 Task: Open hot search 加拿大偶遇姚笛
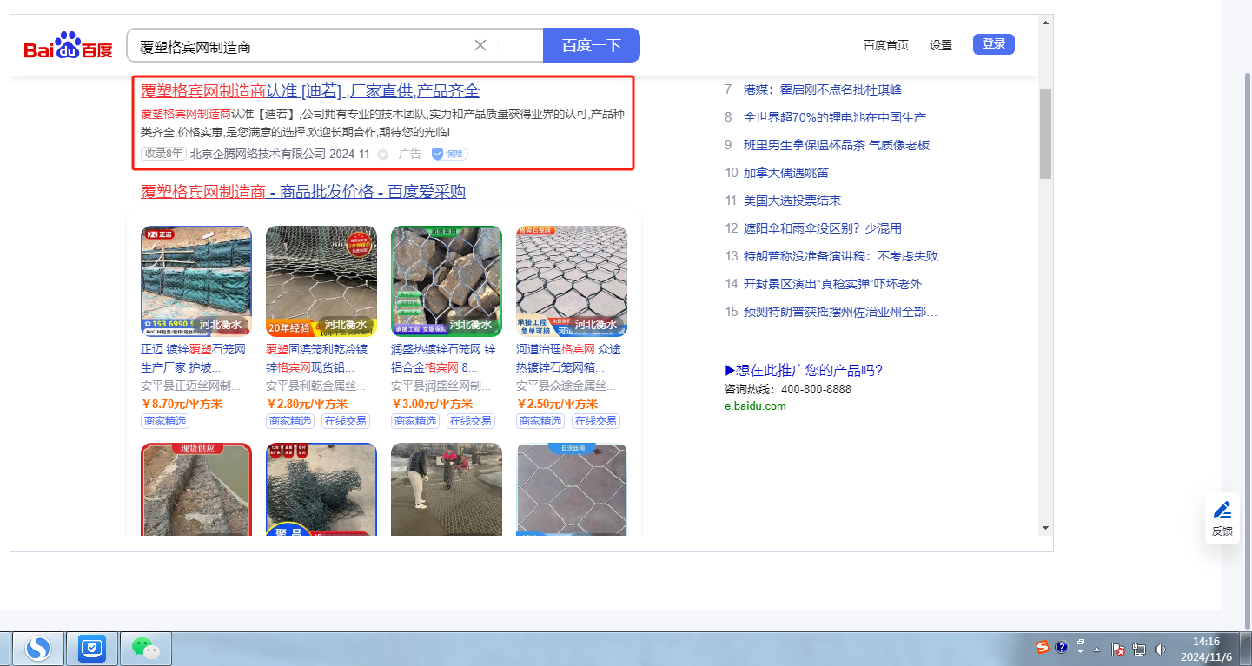(x=786, y=173)
